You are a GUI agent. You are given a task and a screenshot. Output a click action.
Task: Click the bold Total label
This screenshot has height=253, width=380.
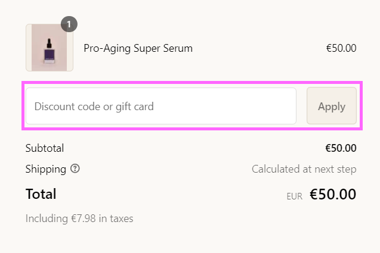coord(41,193)
